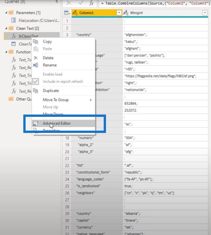Click the Column1 column header

point(97,13)
